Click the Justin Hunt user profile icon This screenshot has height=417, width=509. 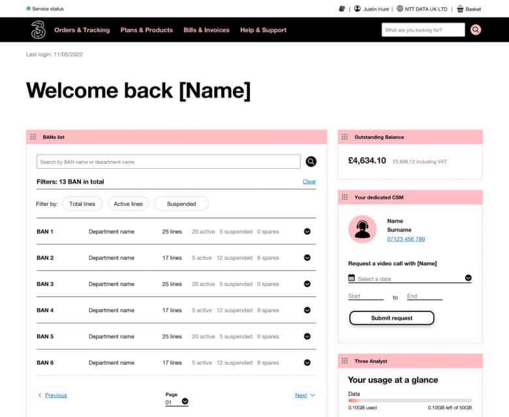[358, 8]
